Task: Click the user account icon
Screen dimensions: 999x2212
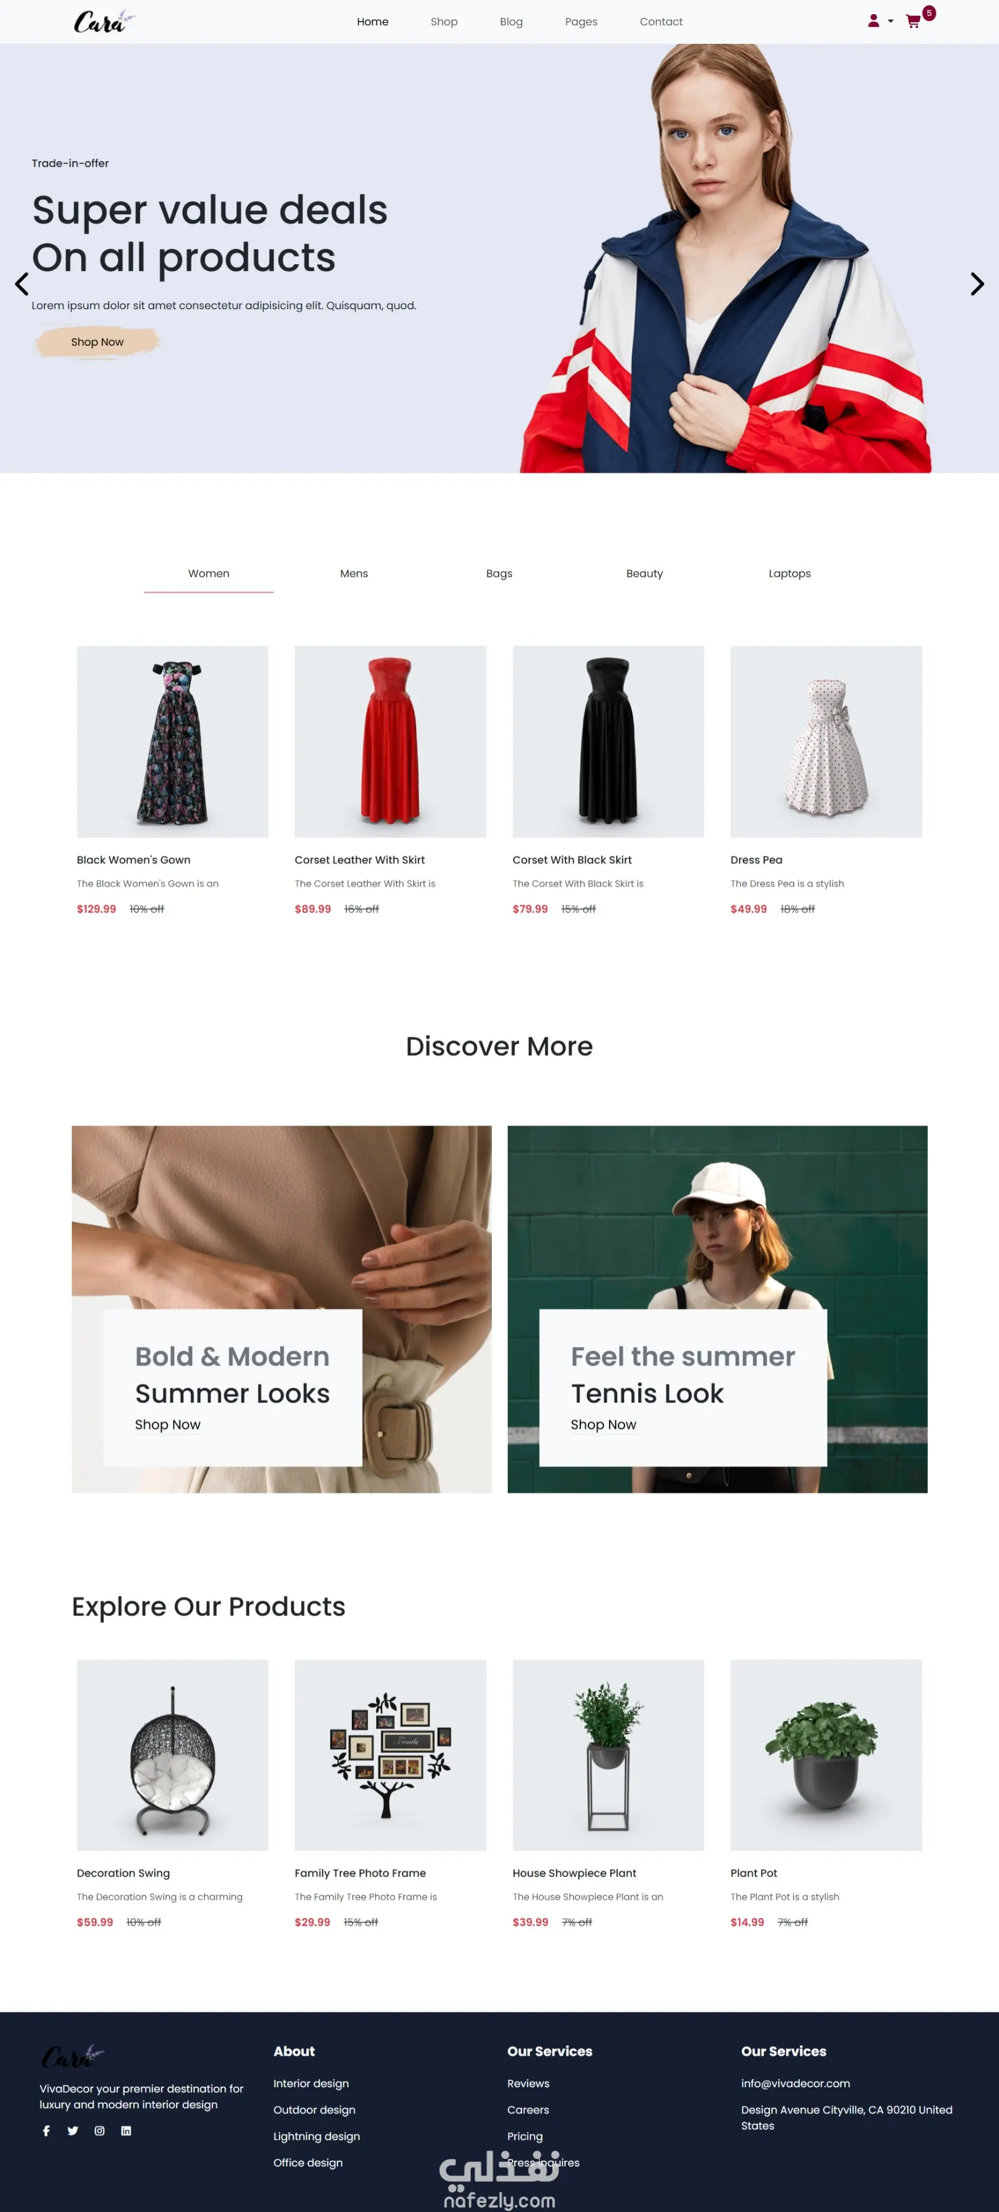Action: click(x=873, y=22)
